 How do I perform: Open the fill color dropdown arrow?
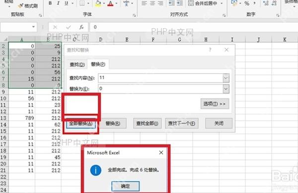104,3
